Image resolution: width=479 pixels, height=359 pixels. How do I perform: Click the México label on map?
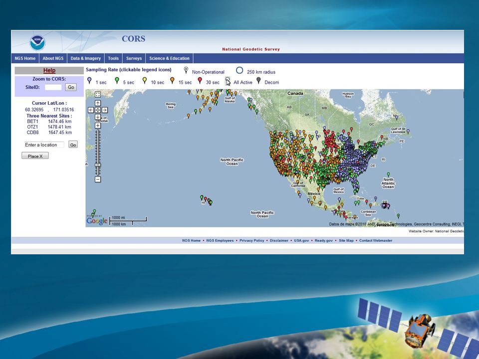click(314, 193)
